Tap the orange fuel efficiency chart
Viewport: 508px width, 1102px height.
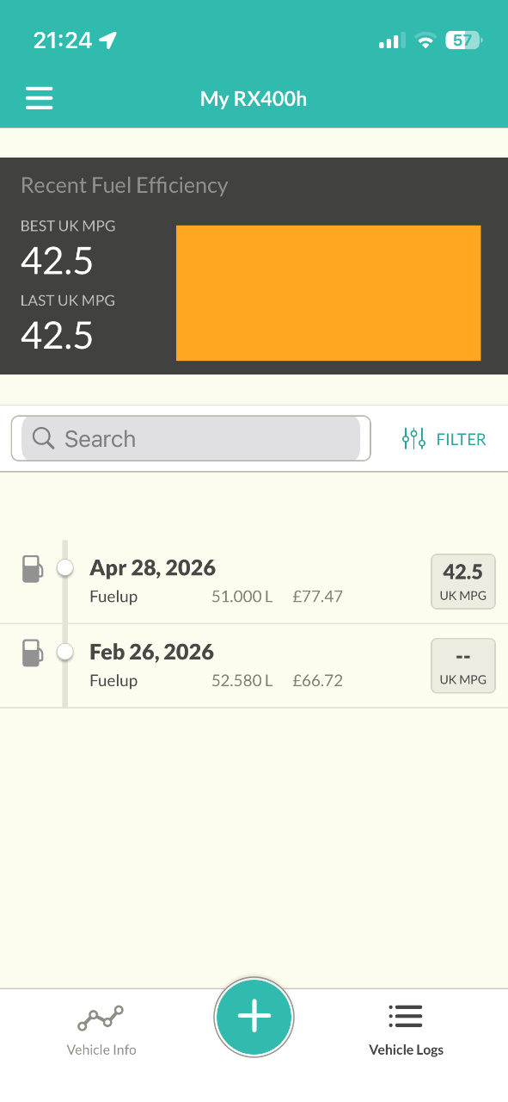328,293
